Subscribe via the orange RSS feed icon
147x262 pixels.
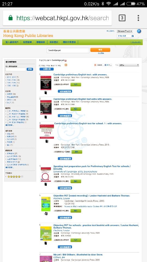point(66,65)
